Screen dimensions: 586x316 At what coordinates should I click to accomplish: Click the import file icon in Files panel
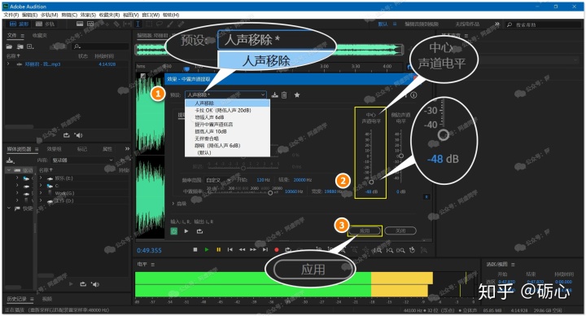20,46
